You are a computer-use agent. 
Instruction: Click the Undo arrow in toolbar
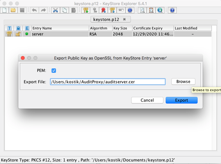[x=35, y=10]
